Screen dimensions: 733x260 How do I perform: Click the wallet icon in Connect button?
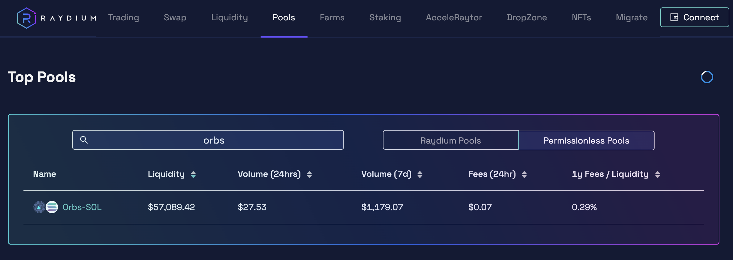click(674, 17)
